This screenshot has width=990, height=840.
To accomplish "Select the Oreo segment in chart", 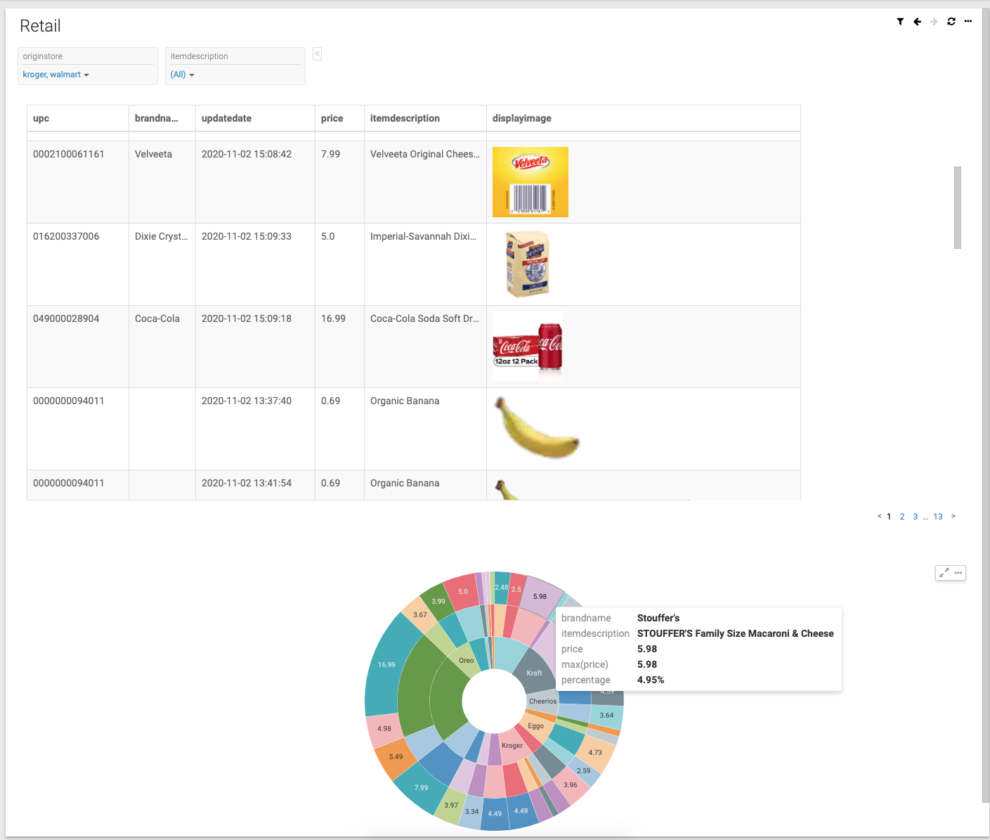I will pos(467,660).
